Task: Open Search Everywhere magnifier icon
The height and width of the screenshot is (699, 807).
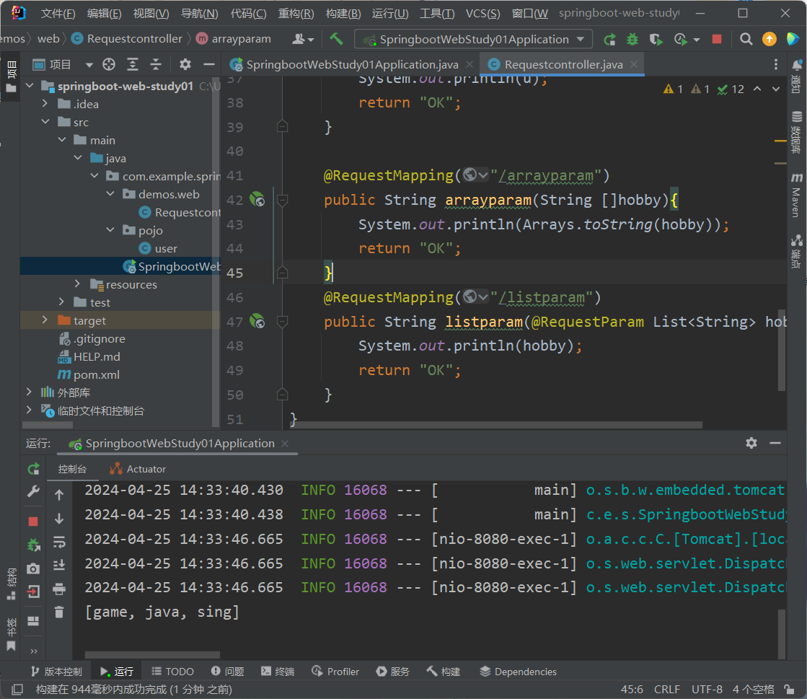Action: tap(746, 39)
